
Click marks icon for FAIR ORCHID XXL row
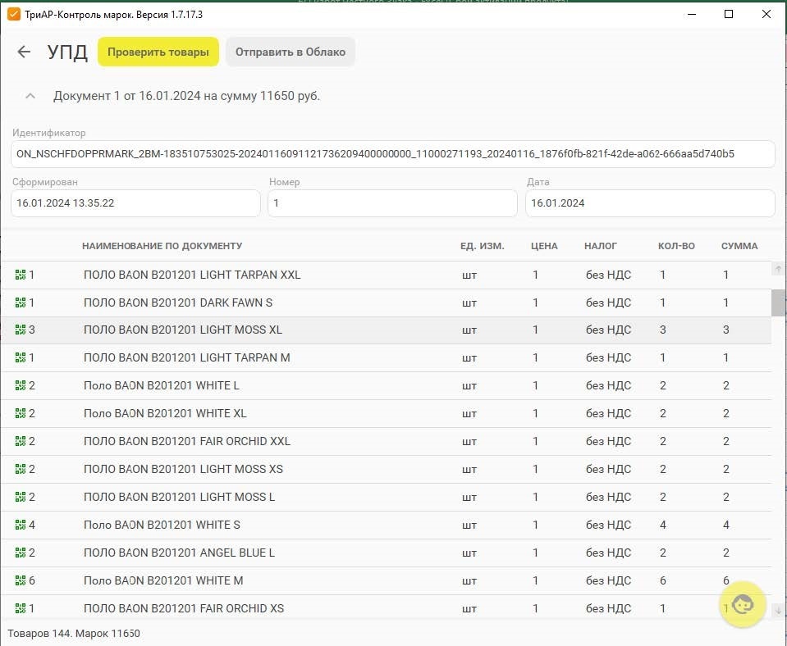(20, 441)
